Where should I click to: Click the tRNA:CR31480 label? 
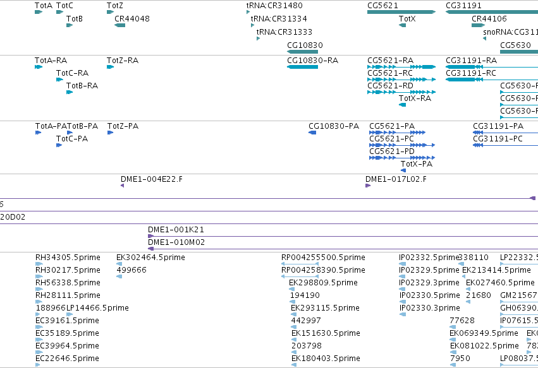(x=274, y=6)
